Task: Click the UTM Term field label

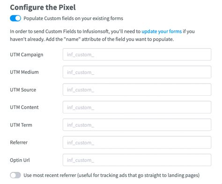Action: 21,125
